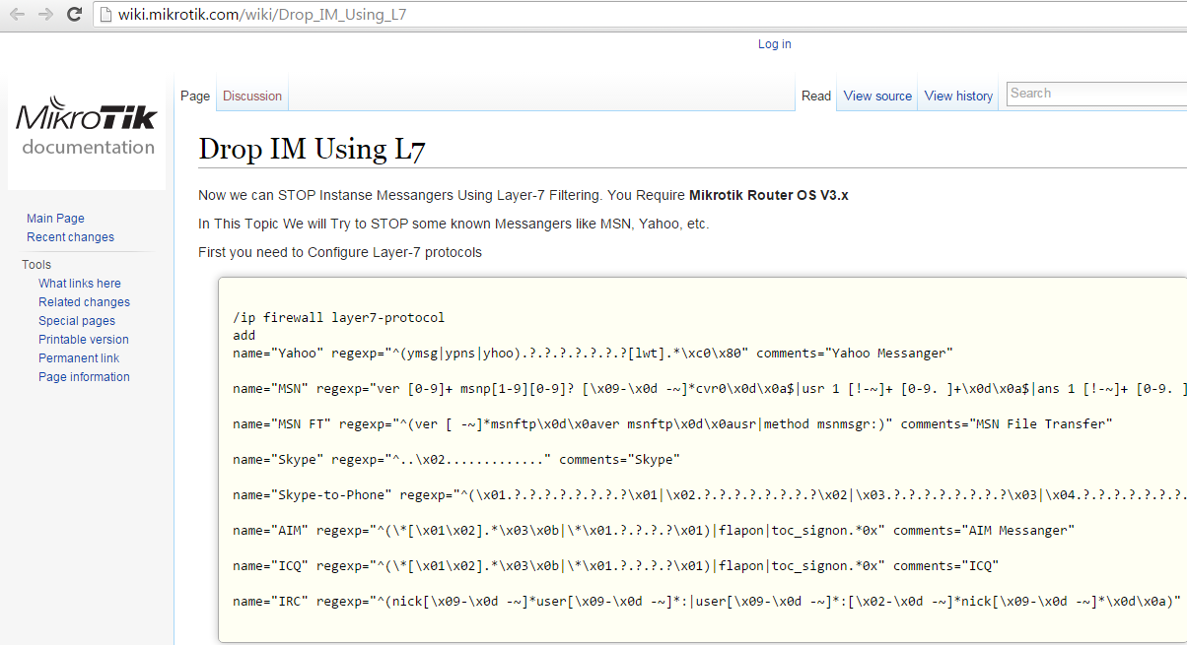This screenshot has width=1187, height=645.
Task: Click the Related changes link
Action: pyautogui.click(x=84, y=302)
